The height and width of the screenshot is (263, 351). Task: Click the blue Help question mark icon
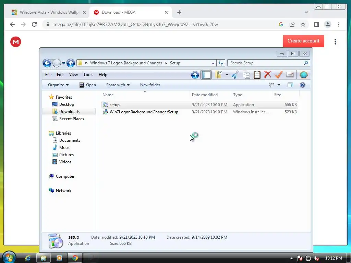coord(302,85)
